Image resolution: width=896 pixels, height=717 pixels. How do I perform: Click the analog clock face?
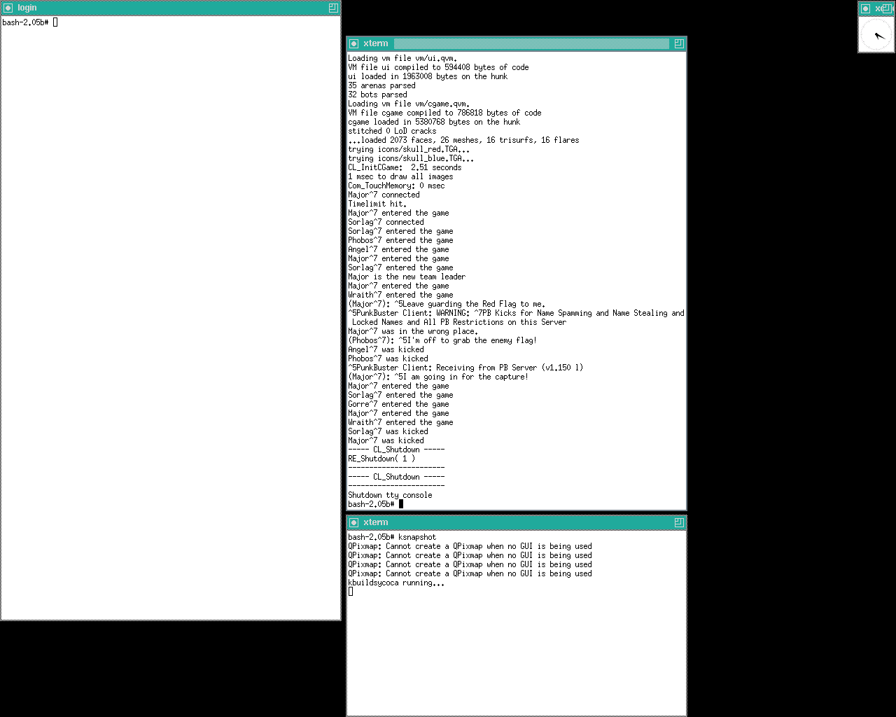point(876,35)
